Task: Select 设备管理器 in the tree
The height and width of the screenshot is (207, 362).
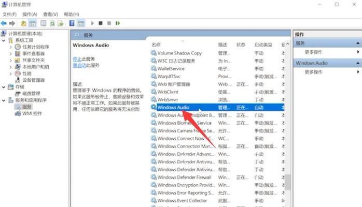Action: tap(34, 80)
